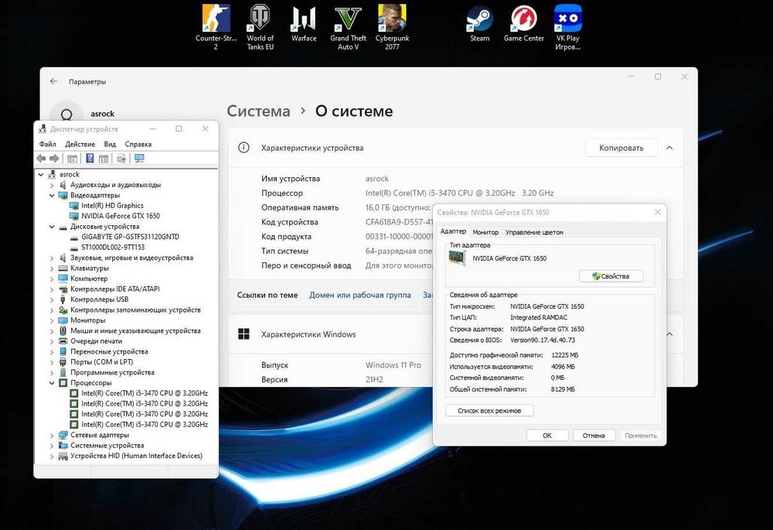Open the Файл menu in Device Manager
Screen dimensions: 773x530
[x=47, y=144]
